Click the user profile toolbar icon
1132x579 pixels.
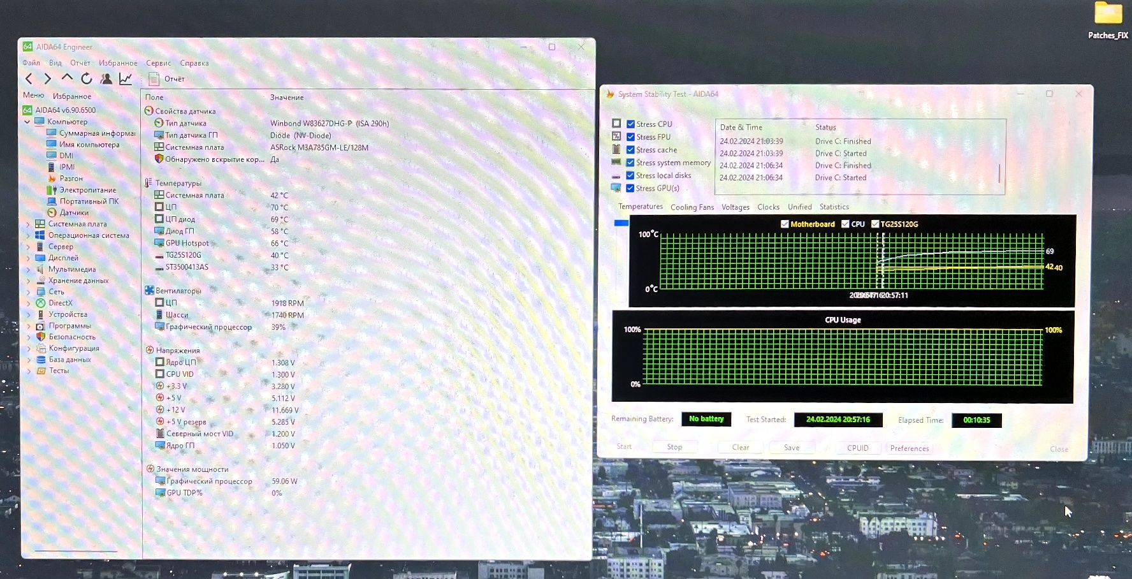(106, 78)
